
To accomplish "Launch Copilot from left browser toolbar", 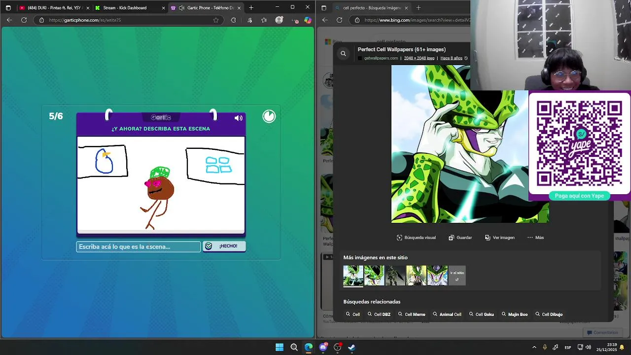I will pyautogui.click(x=308, y=20).
